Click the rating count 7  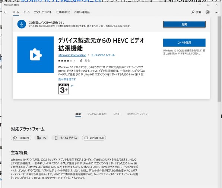pyautogui.click(x=74, y=61)
